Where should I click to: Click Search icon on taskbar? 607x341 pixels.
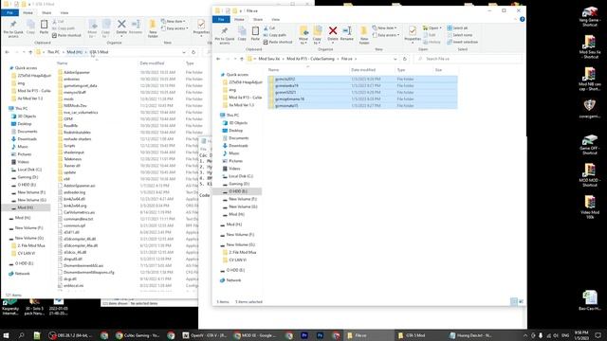coord(21,335)
